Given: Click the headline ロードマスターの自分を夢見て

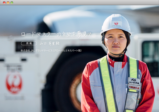Looking at the screenshot, I should (56, 34).
